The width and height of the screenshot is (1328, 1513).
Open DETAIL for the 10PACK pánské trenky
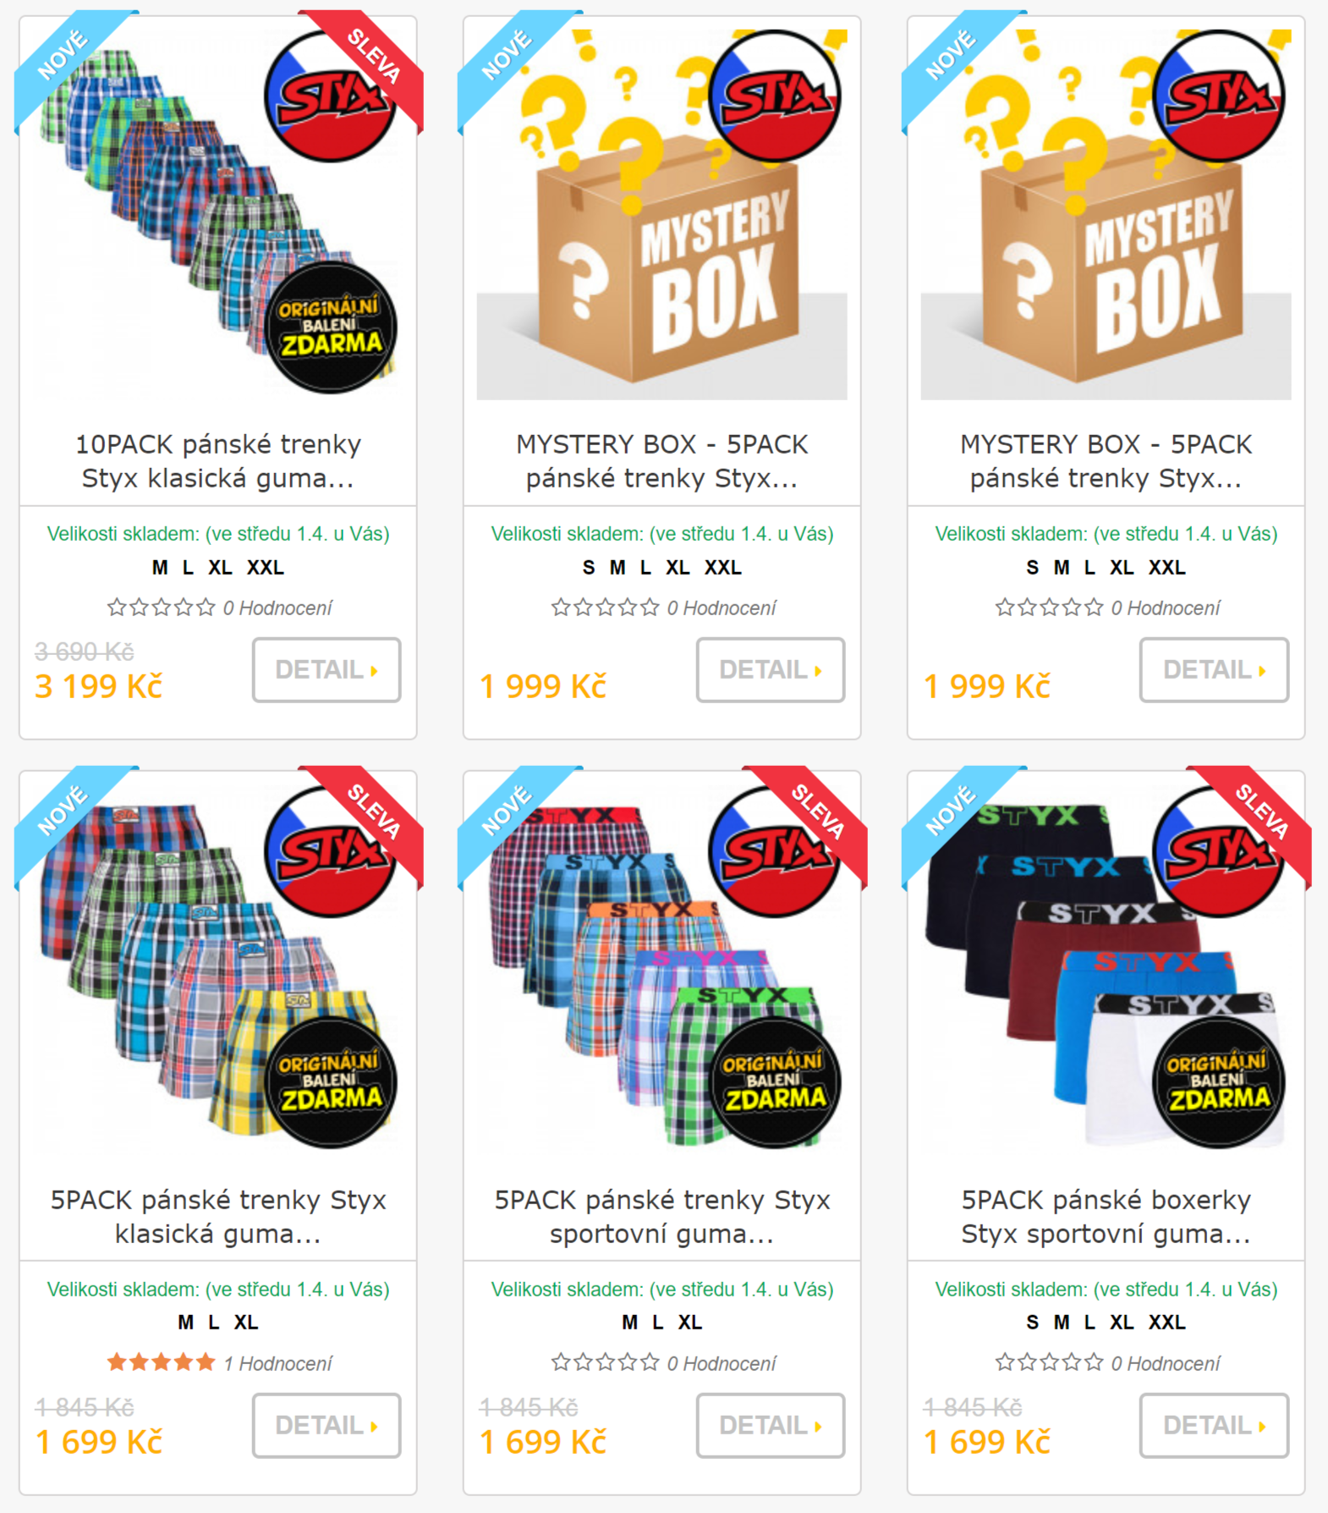327,670
